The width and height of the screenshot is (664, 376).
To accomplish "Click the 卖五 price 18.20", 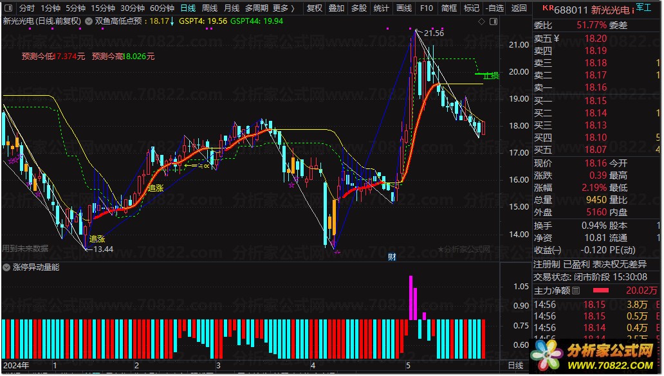I will [595, 39].
